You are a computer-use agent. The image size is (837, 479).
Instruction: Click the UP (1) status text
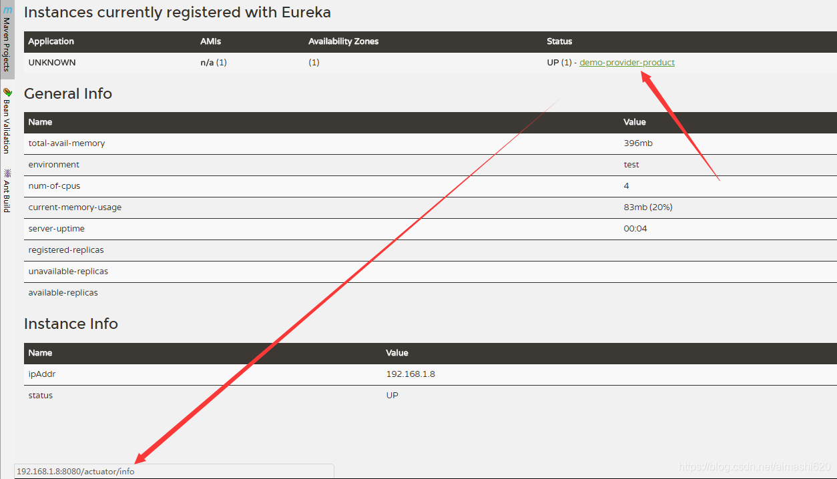(559, 62)
